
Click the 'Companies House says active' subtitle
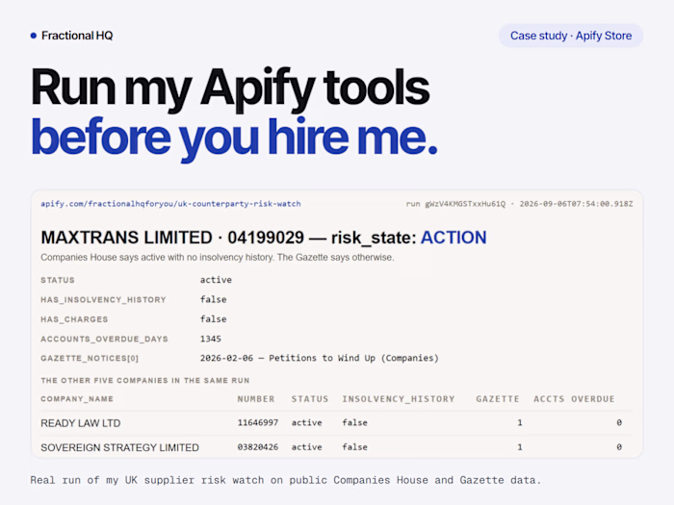click(x=217, y=257)
